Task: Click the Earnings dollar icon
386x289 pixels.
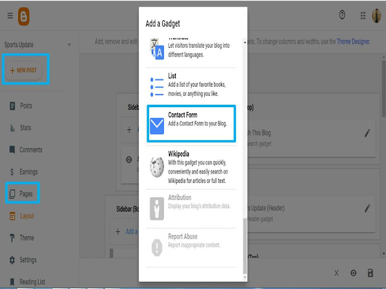Action: point(12,172)
